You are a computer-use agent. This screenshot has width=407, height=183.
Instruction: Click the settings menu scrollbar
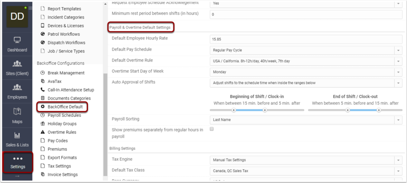tap(105, 124)
